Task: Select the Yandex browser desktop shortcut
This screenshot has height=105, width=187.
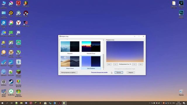Action: click(x=18, y=23)
